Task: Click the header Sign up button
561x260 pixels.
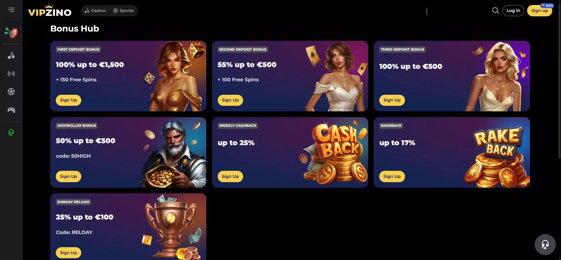Action: pos(539,11)
